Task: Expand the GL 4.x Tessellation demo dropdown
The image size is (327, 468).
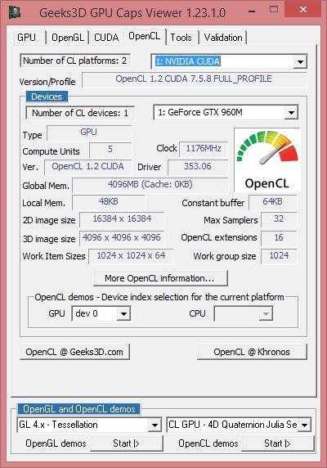Action: [155, 425]
